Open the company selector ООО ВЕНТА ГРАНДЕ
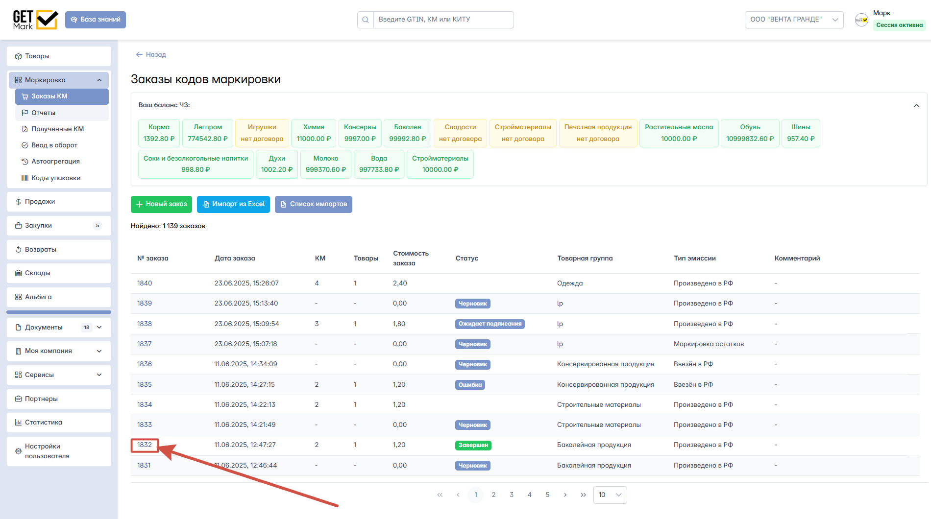 pos(793,20)
